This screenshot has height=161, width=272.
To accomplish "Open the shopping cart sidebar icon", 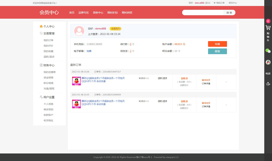I will pos(268,28).
